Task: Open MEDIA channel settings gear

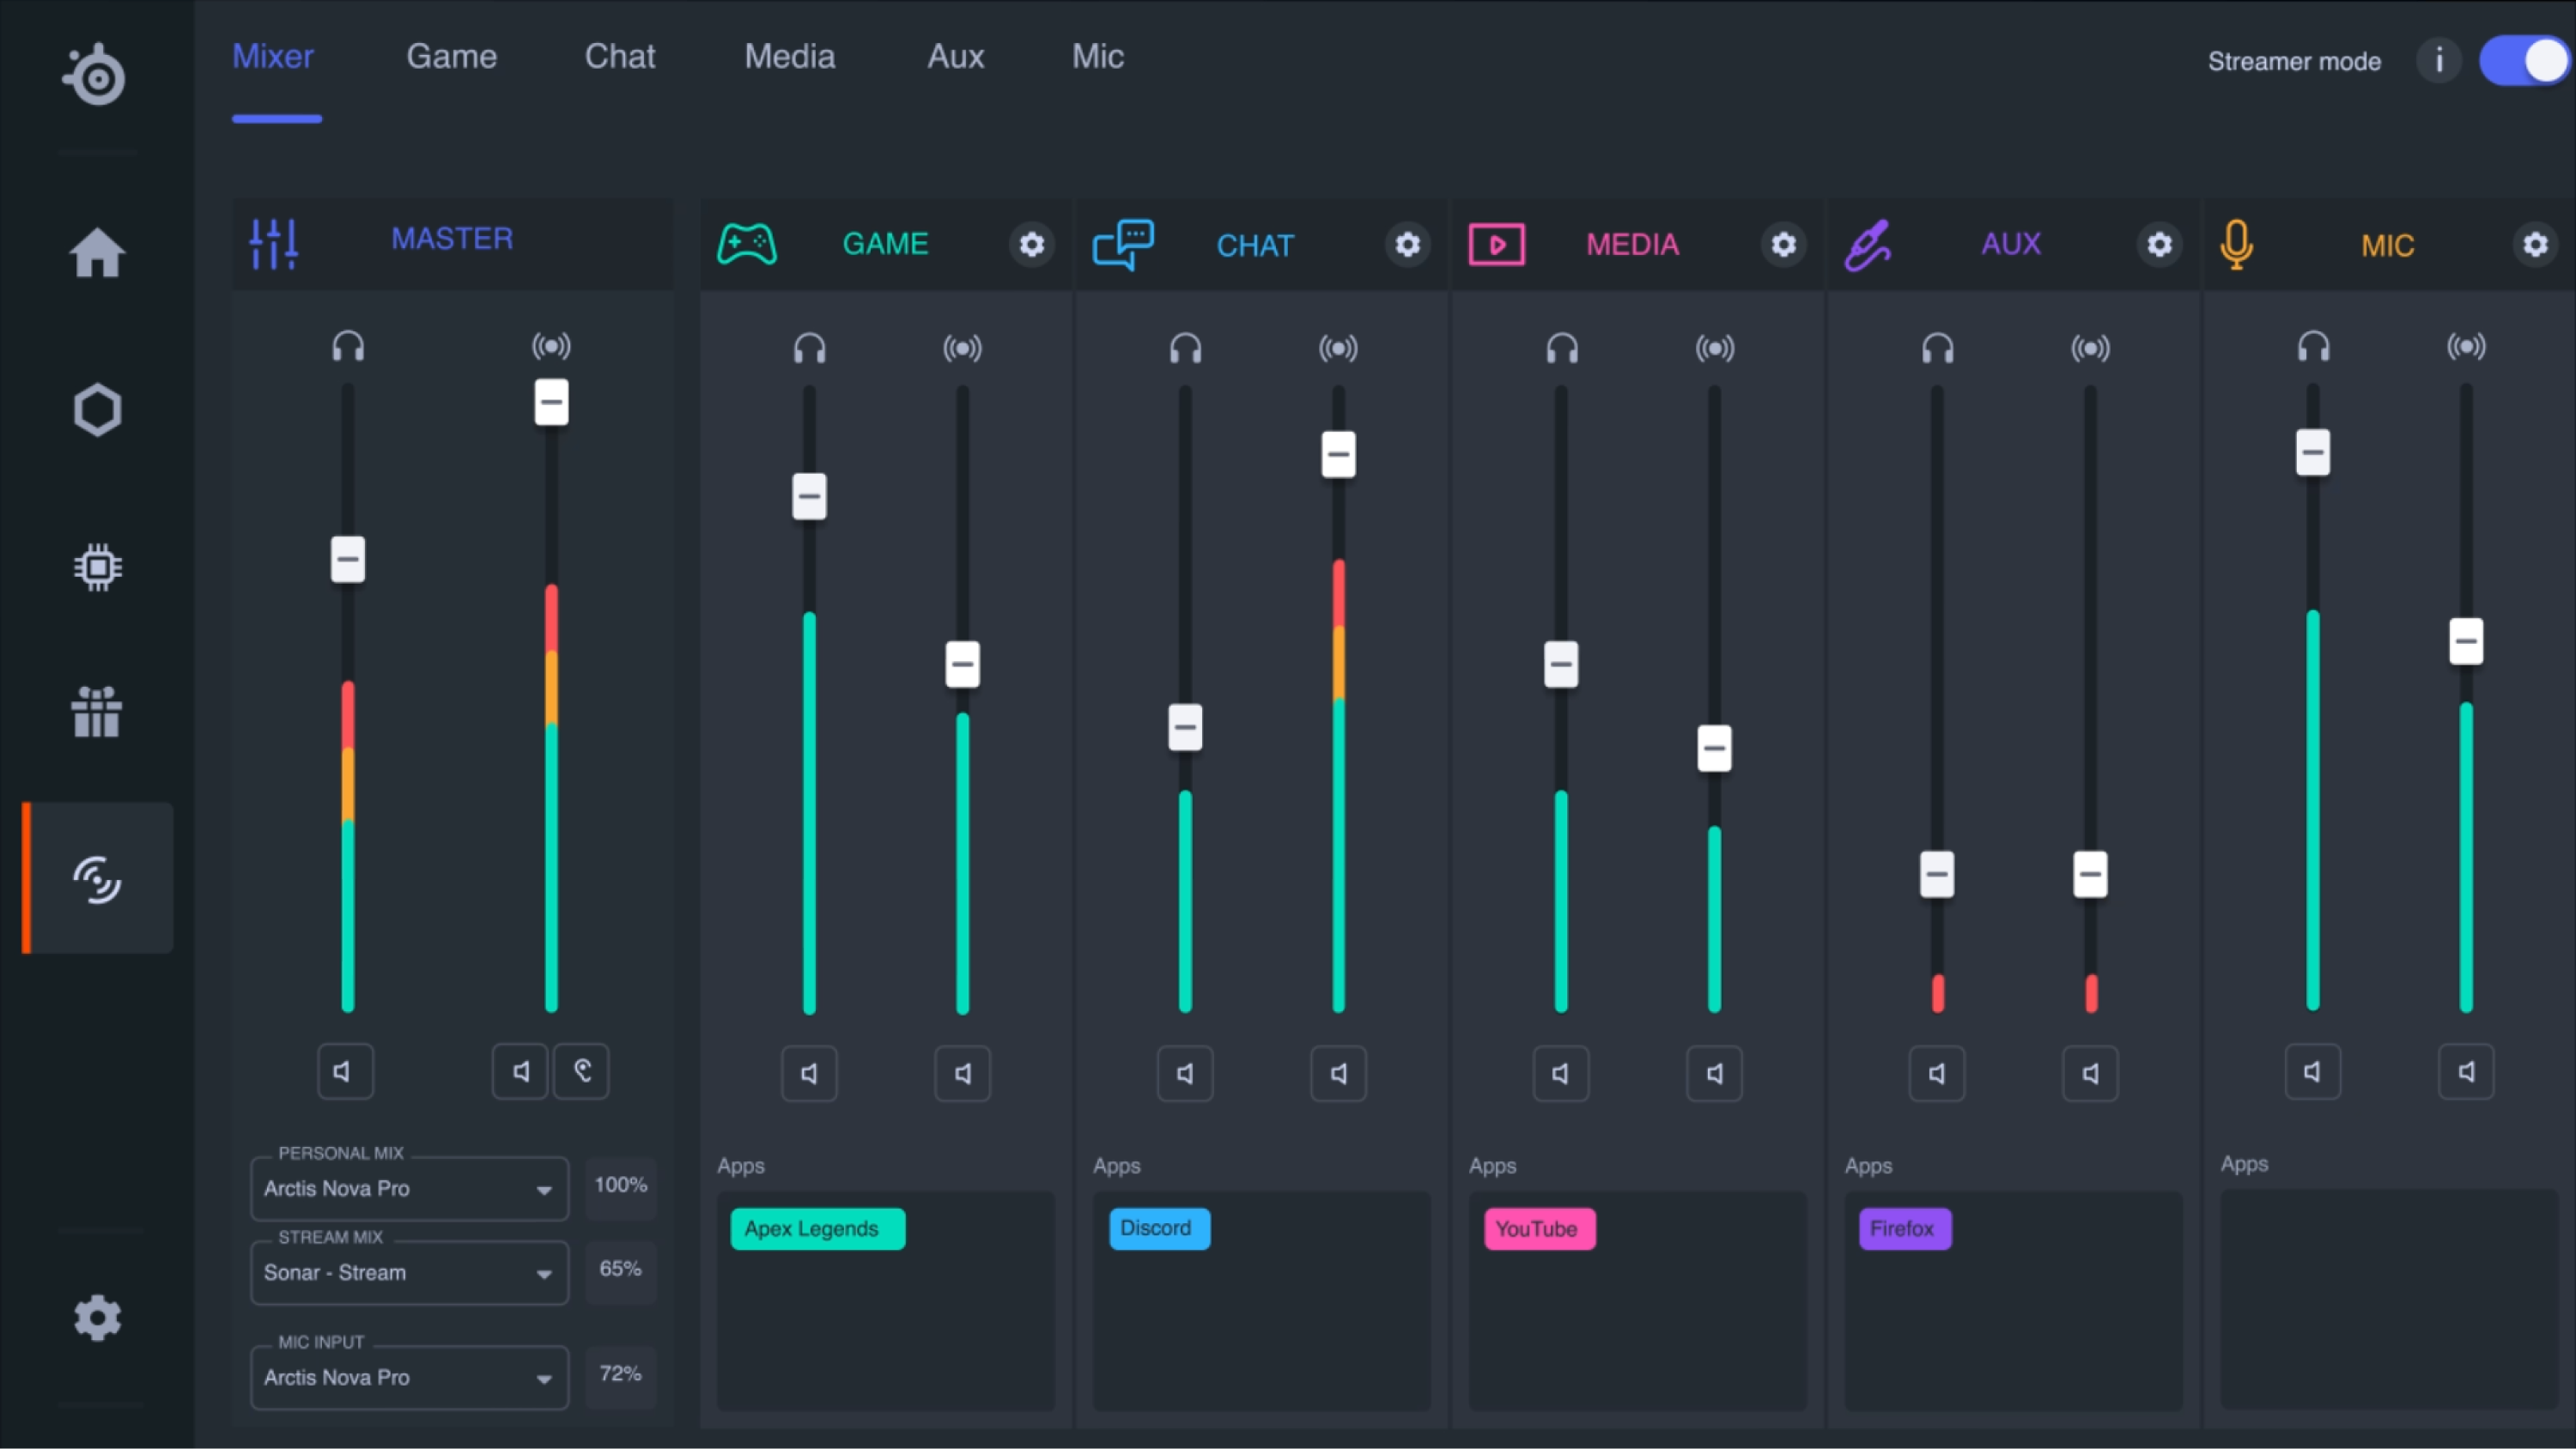Action: click(x=1783, y=244)
